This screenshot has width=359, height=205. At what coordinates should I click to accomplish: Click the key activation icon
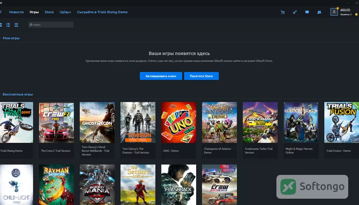click(295, 12)
